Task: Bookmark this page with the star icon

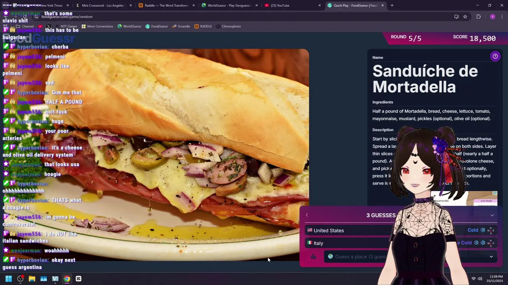Action: [465, 17]
